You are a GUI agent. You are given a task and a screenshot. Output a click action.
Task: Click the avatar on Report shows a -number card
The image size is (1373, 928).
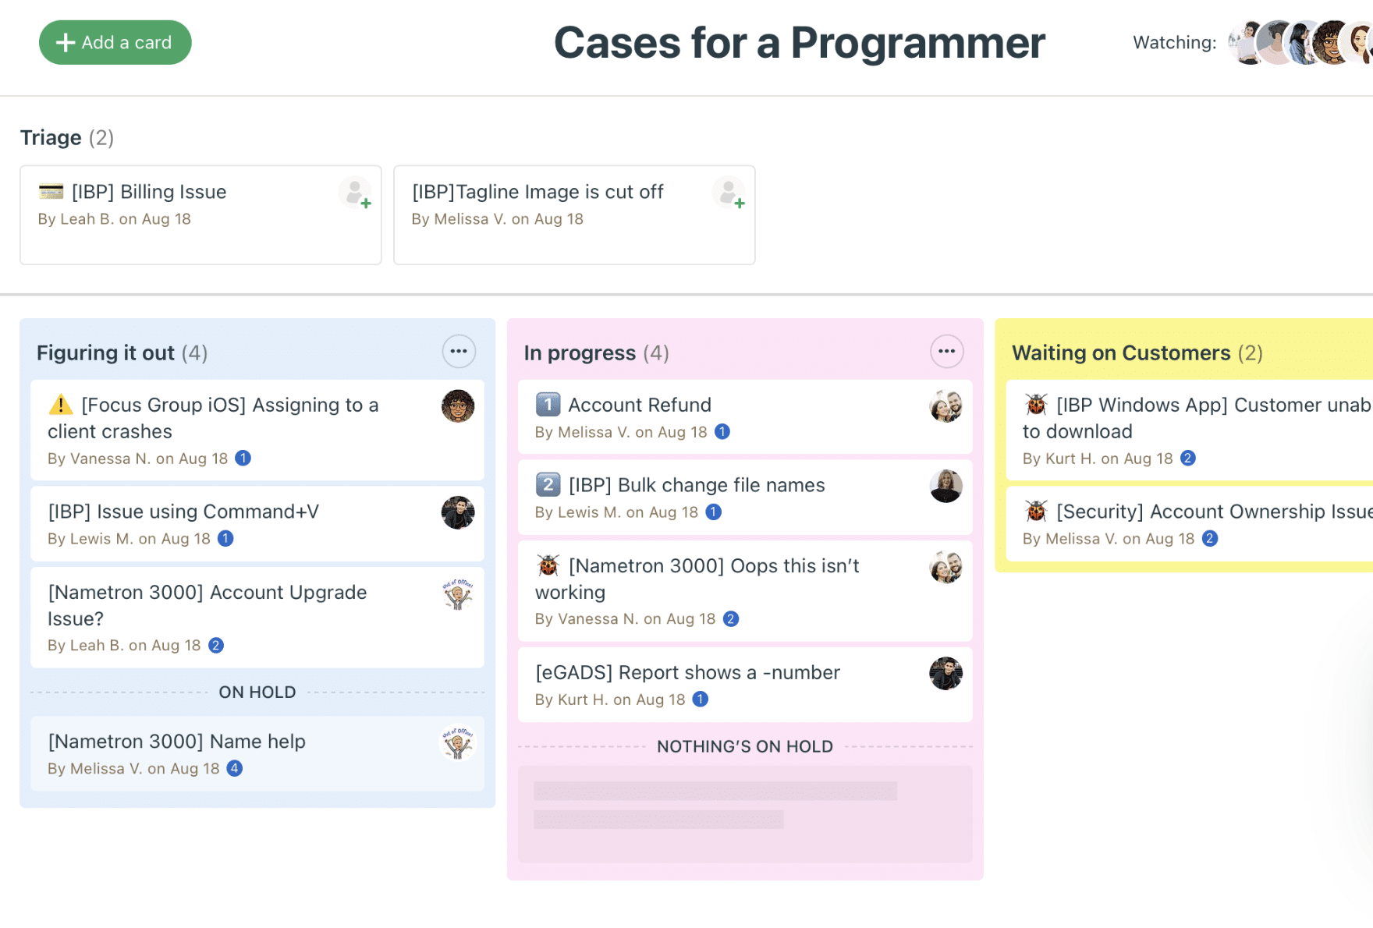point(945,674)
